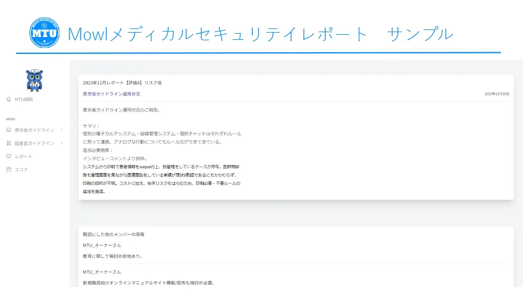Click the 2023年11月レポート【評価A】リスク低 heading

pos(122,83)
